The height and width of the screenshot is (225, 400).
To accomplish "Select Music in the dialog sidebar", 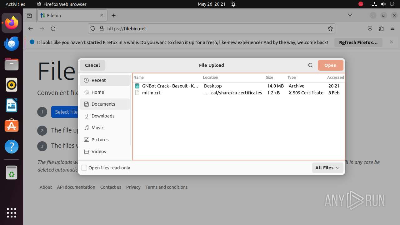I will click(x=105, y=128).
